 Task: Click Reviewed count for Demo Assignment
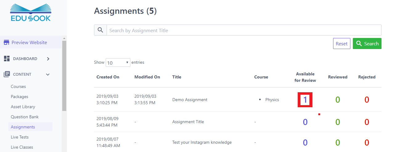(x=338, y=100)
